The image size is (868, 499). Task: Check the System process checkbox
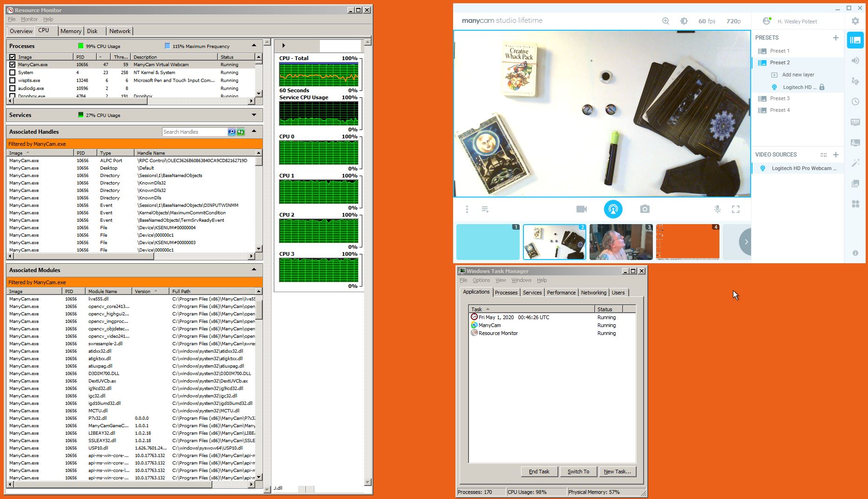13,73
